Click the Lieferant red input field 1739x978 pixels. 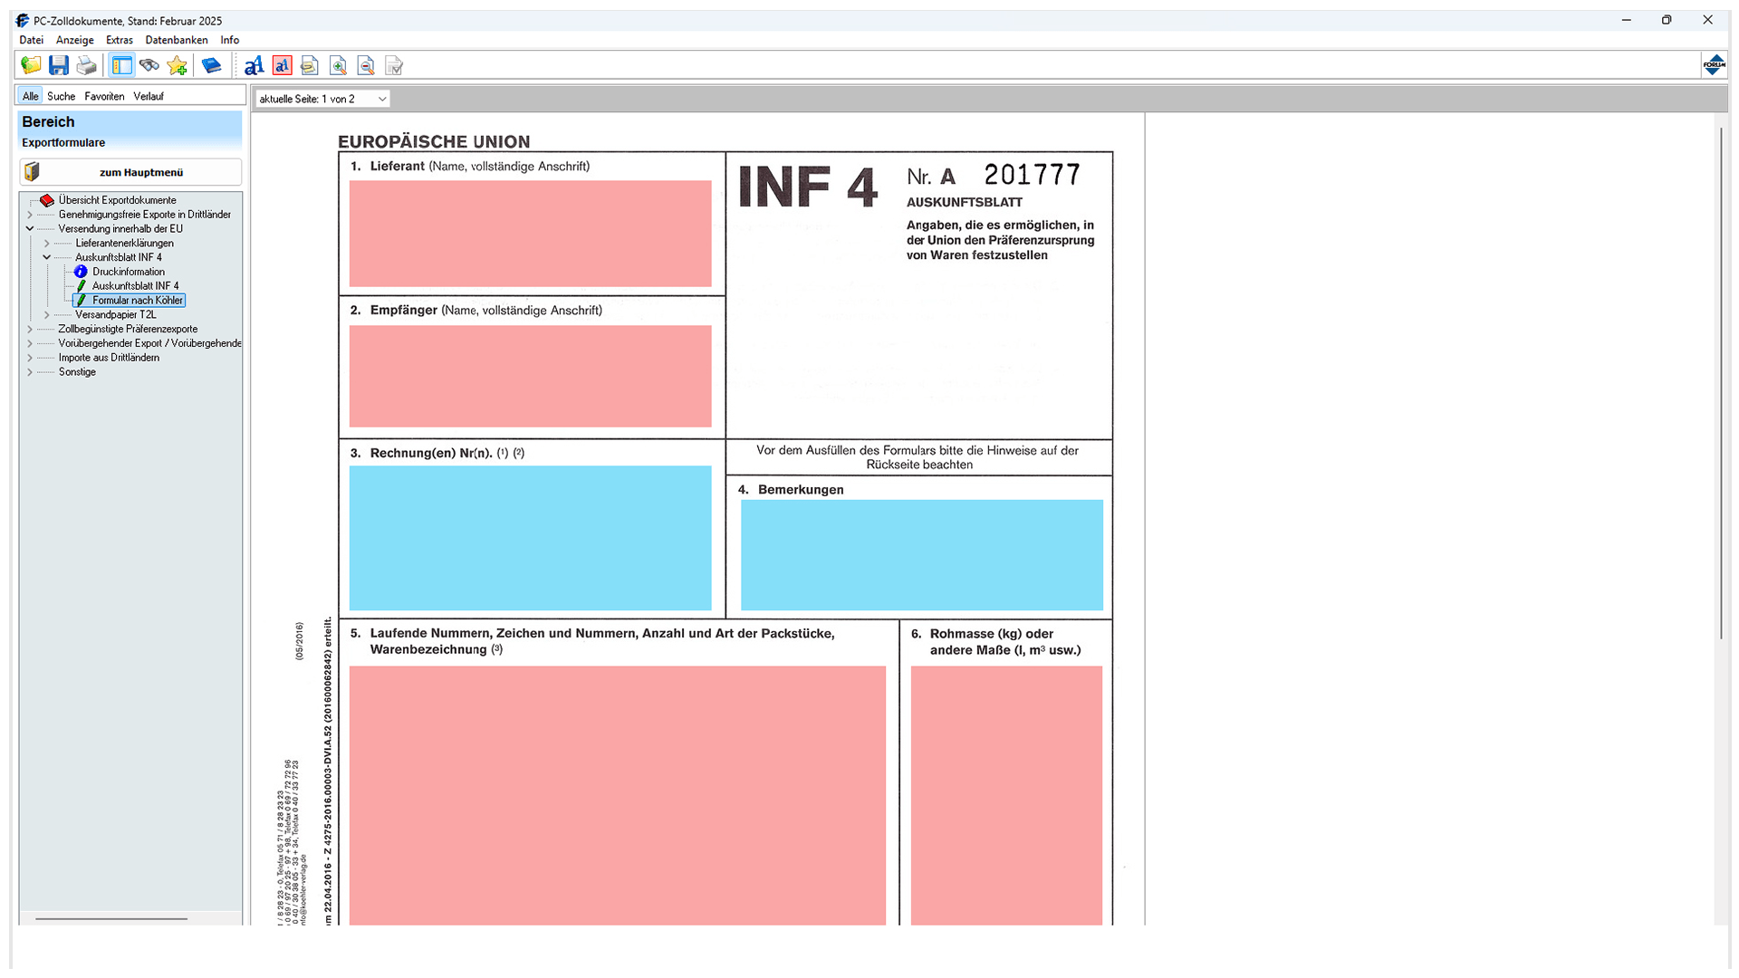[x=530, y=234]
